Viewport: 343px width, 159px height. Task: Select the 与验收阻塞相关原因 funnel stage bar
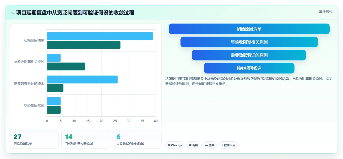249,42
